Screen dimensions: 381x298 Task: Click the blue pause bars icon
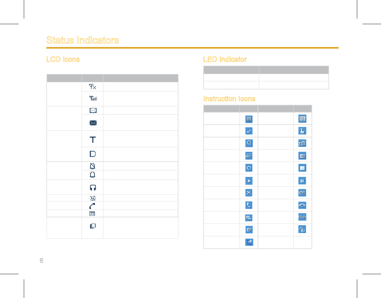(x=302, y=181)
